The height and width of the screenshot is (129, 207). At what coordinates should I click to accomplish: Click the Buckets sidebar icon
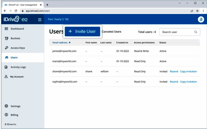6,39
